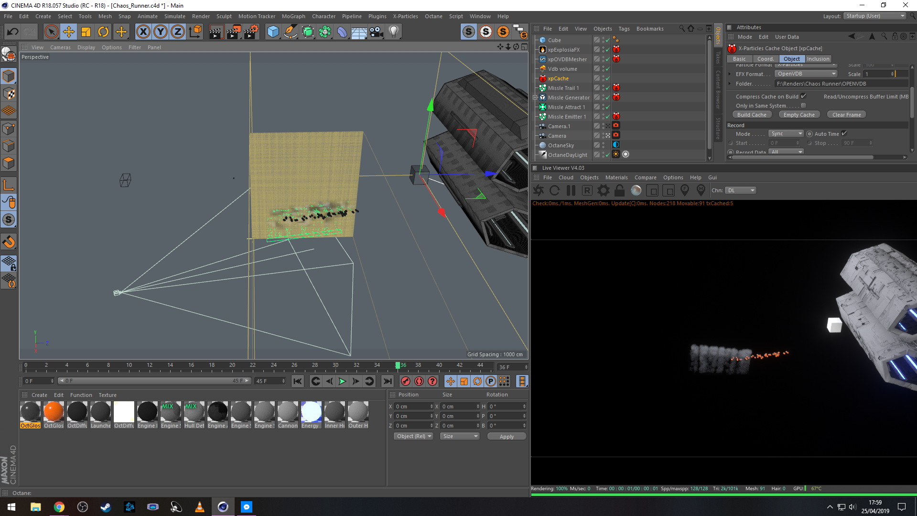Open the material manager Create menu

tap(39, 395)
